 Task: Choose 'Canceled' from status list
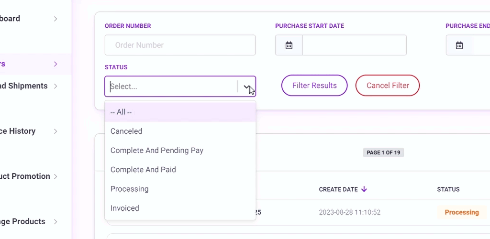(x=180, y=131)
